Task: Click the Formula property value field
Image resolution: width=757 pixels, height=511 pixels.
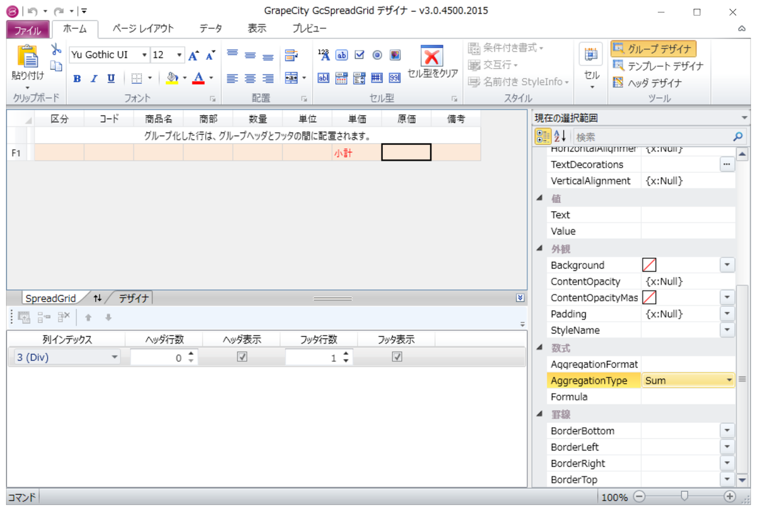Action: point(688,397)
